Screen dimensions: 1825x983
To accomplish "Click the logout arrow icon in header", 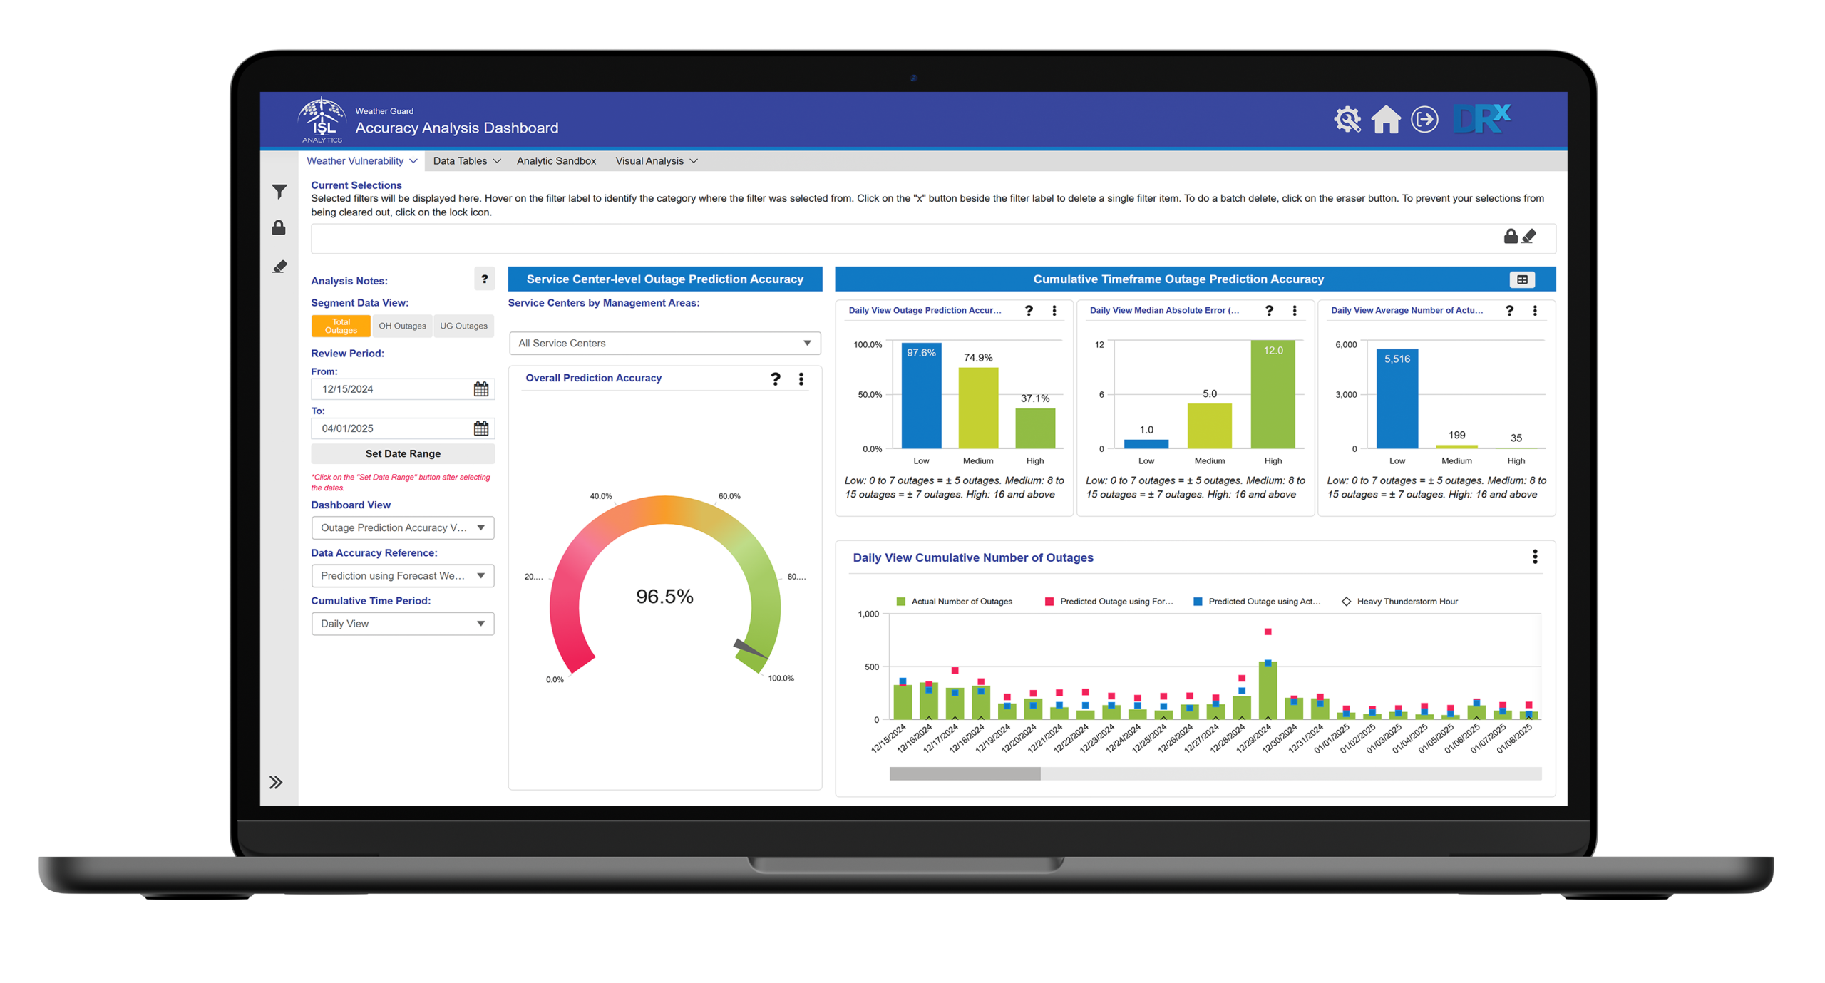I will [1424, 119].
